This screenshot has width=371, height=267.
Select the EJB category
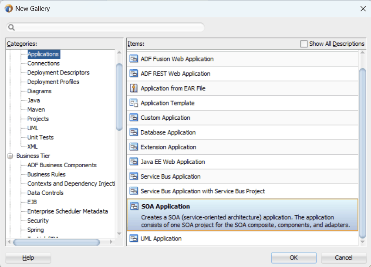(x=32, y=202)
